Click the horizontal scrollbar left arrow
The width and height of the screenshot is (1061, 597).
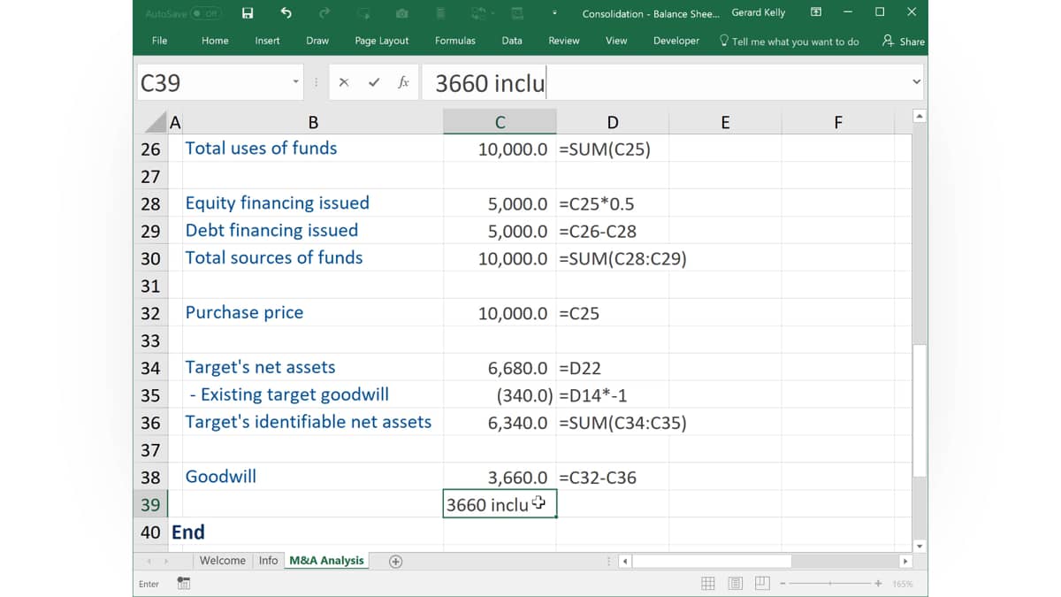[x=625, y=562]
